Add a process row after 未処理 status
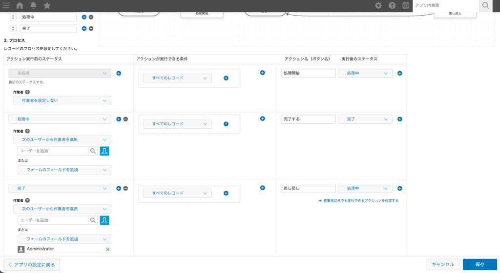This screenshot has width=500, height=273. coord(119,73)
